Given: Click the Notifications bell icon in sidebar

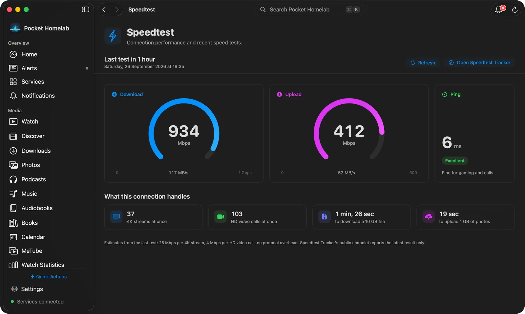Looking at the screenshot, I should (x=13, y=96).
